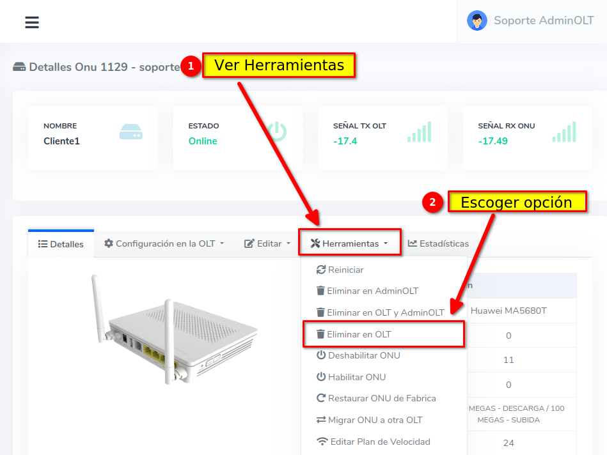Click the server icon in Nombre card
The width and height of the screenshot is (607, 455).
tap(130, 132)
